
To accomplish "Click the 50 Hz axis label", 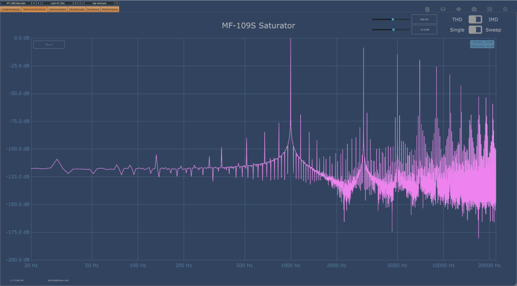I will coord(92,265).
